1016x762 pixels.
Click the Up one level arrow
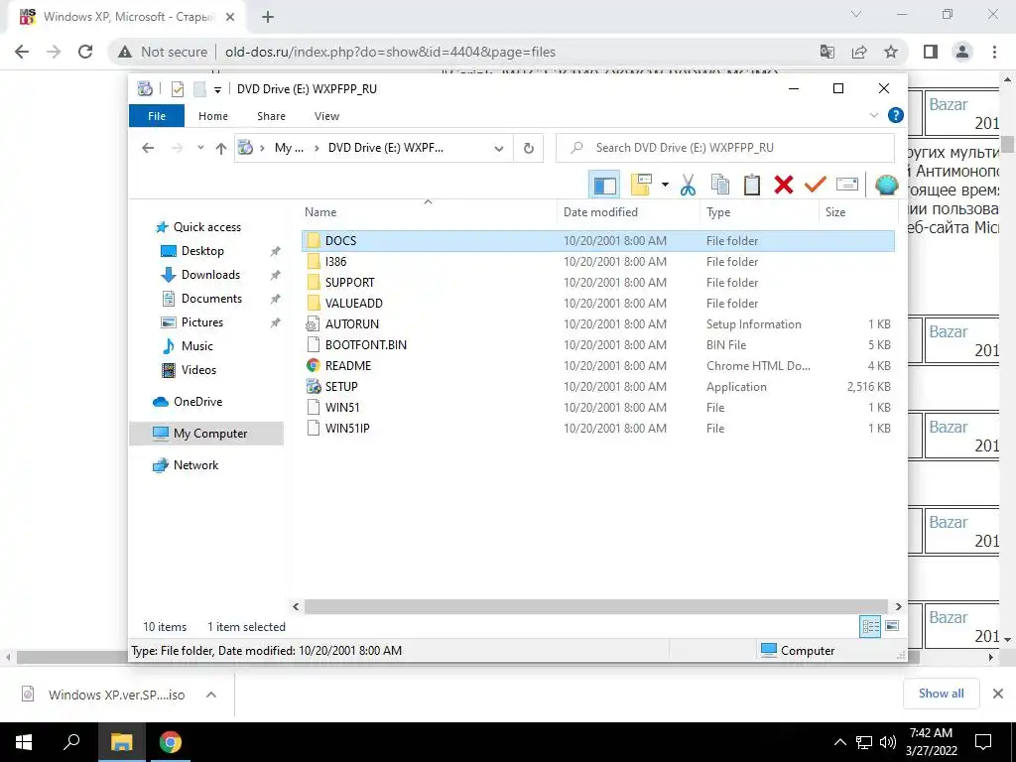click(x=221, y=148)
